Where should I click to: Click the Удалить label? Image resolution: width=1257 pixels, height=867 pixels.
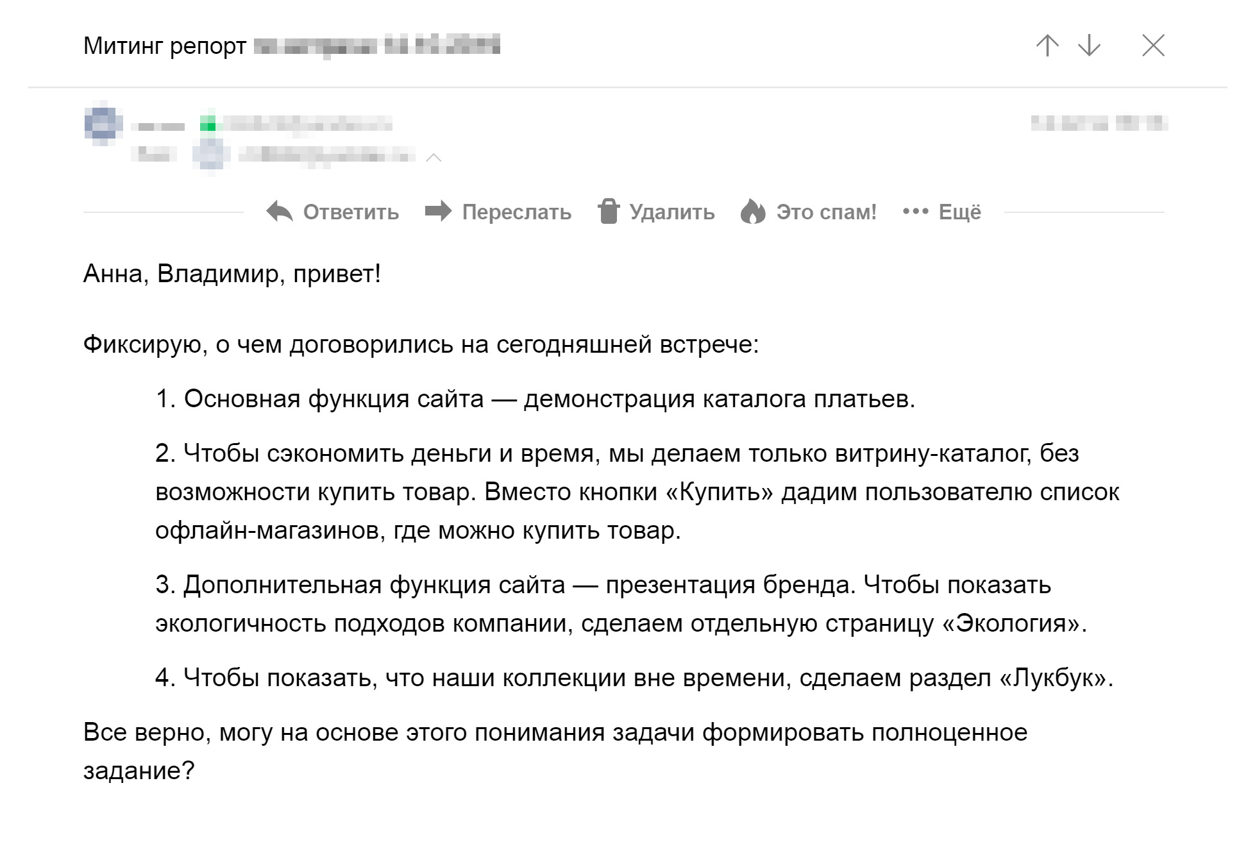[671, 212]
